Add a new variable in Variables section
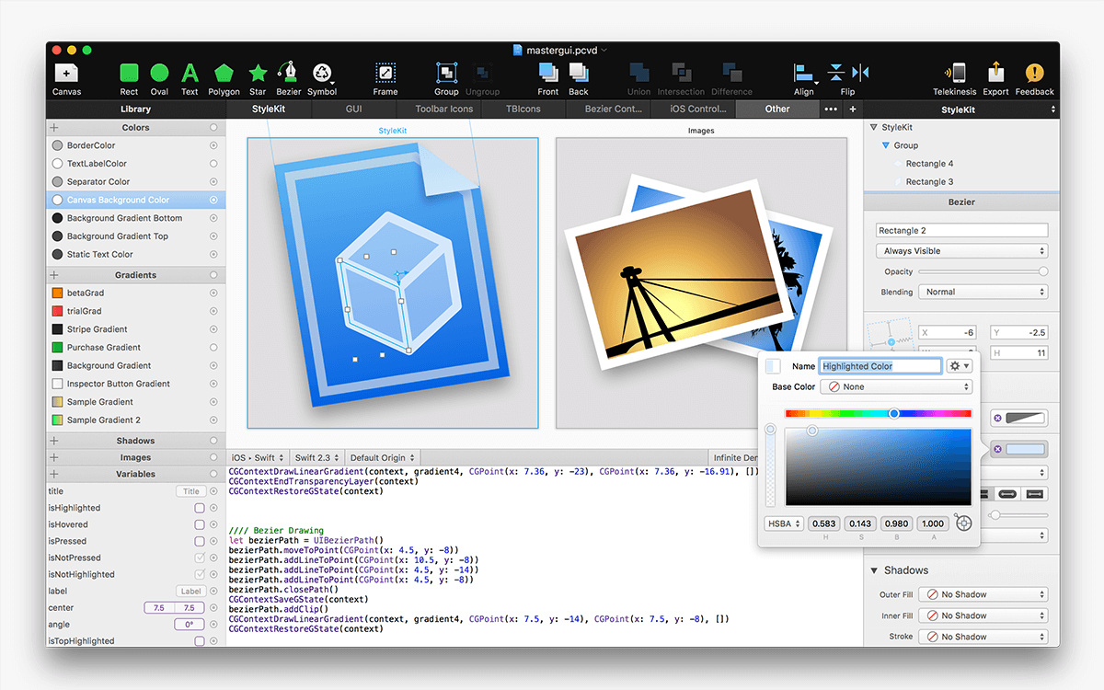The width and height of the screenshot is (1104, 690). click(x=54, y=474)
